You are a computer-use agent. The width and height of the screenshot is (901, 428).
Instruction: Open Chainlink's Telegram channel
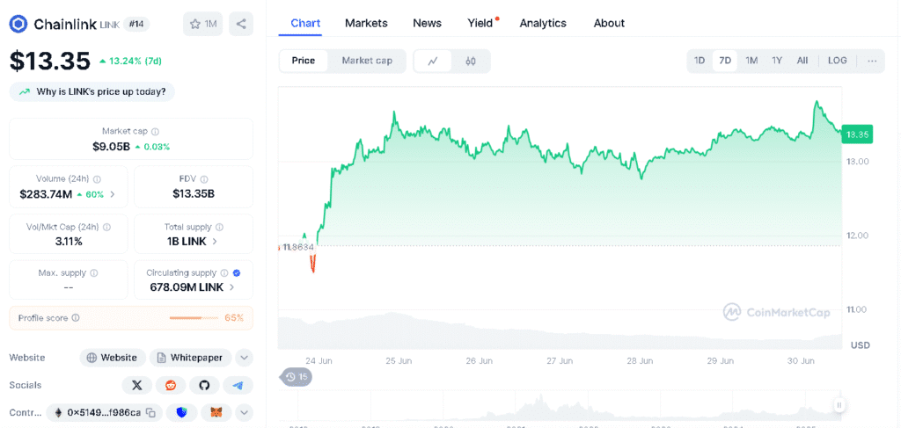pyautogui.click(x=238, y=385)
